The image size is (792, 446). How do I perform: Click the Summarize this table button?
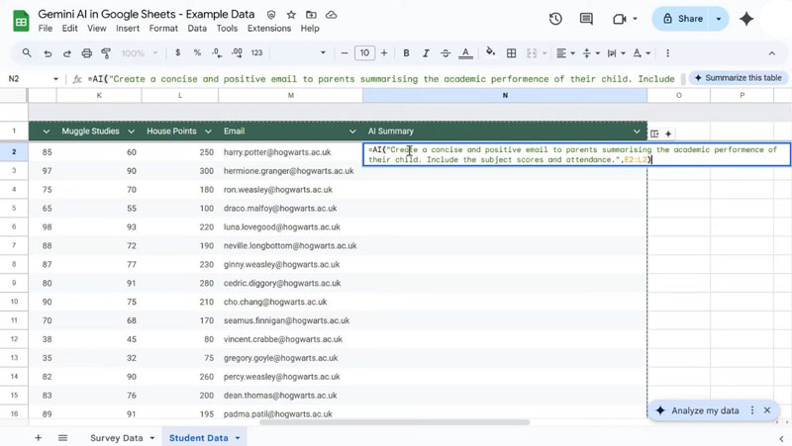click(x=737, y=78)
